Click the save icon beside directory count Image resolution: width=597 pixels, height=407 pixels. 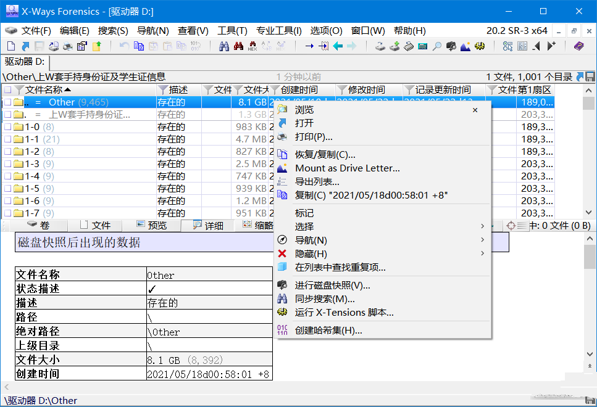pyautogui.click(x=590, y=77)
